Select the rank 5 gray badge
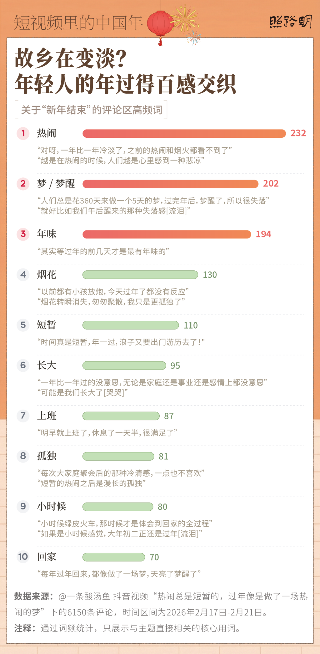Viewport: 320px width, 654px height. coord(23,325)
